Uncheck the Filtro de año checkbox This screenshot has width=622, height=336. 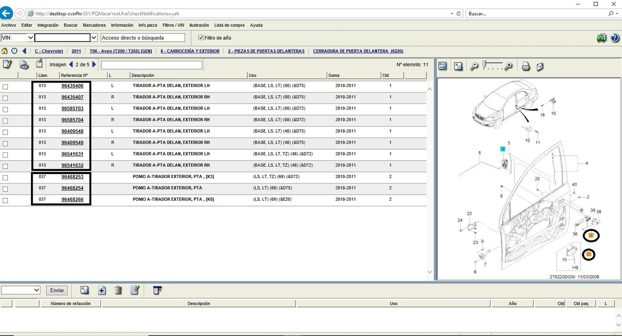pos(201,38)
